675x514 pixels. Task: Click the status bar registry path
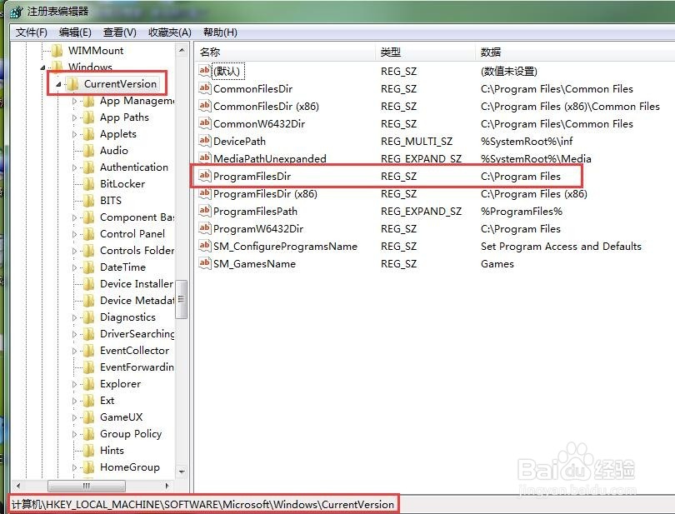[202, 504]
